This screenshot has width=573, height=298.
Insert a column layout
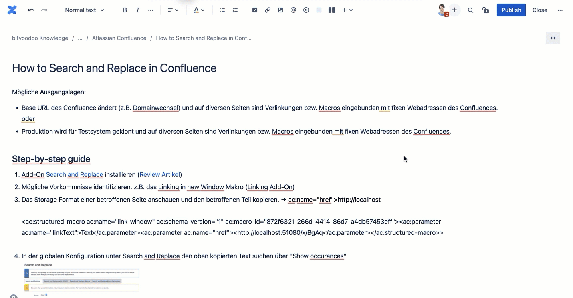[332, 10]
